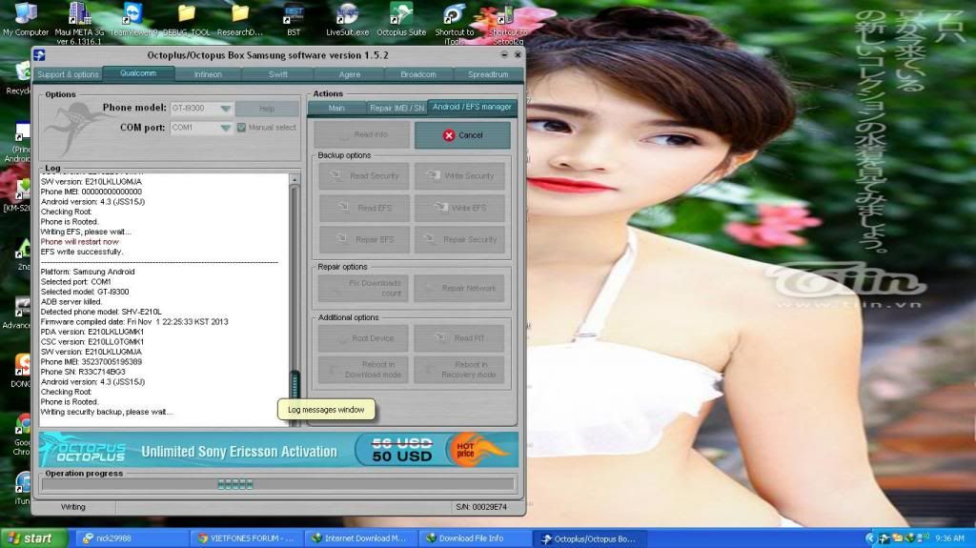This screenshot has width=976, height=548.
Task: Select the Qualcomm platform tab
Action: coord(138,73)
